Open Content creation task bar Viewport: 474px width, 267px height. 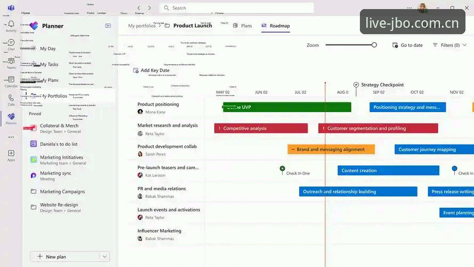[389, 170]
